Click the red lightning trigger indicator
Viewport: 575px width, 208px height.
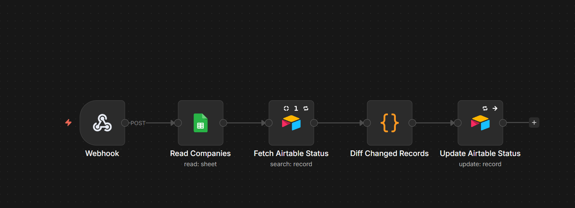pyautogui.click(x=68, y=122)
